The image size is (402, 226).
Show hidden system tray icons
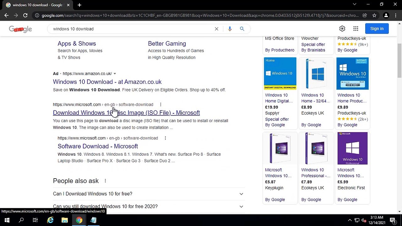click(x=350, y=220)
